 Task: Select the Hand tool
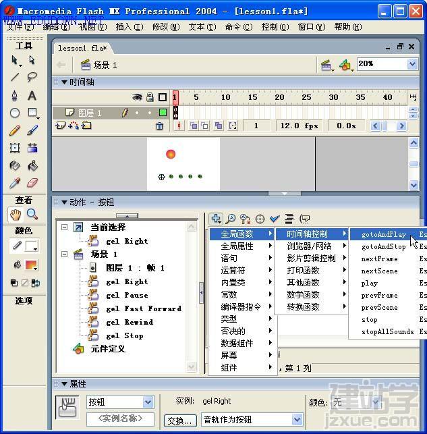click(16, 215)
